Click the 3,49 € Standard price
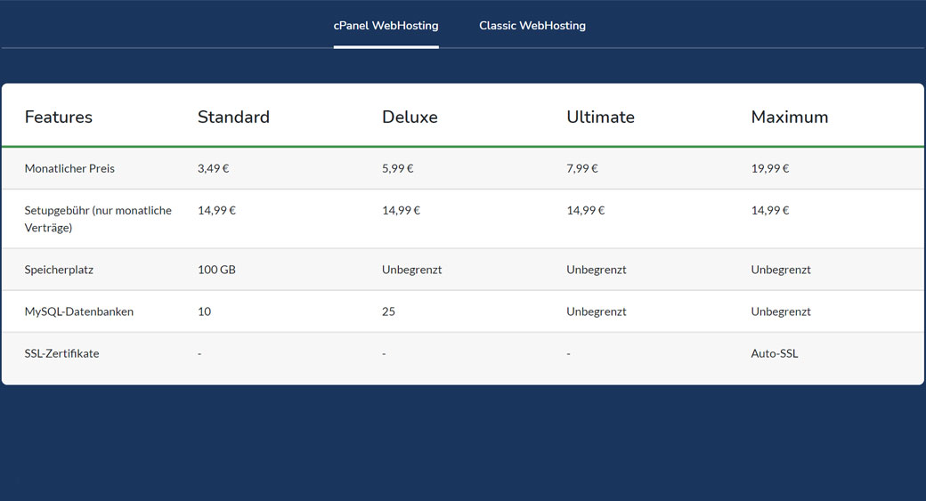The height and width of the screenshot is (501, 926). (x=214, y=168)
